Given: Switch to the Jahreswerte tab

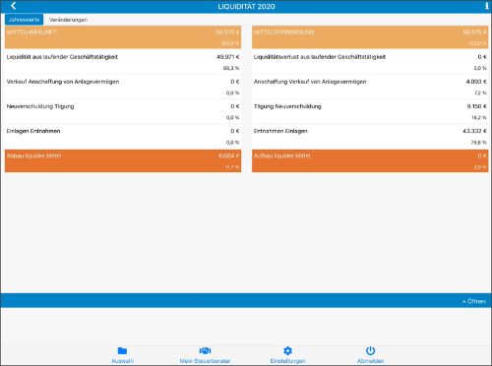Looking at the screenshot, I should point(24,20).
